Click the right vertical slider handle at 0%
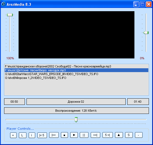 pos(146,33)
